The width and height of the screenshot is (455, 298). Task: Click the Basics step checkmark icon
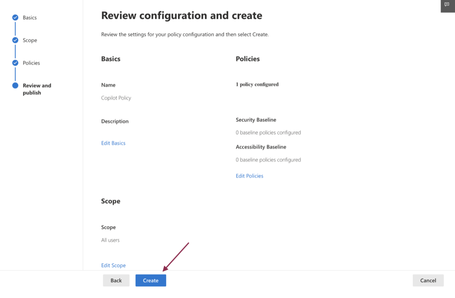point(15,18)
